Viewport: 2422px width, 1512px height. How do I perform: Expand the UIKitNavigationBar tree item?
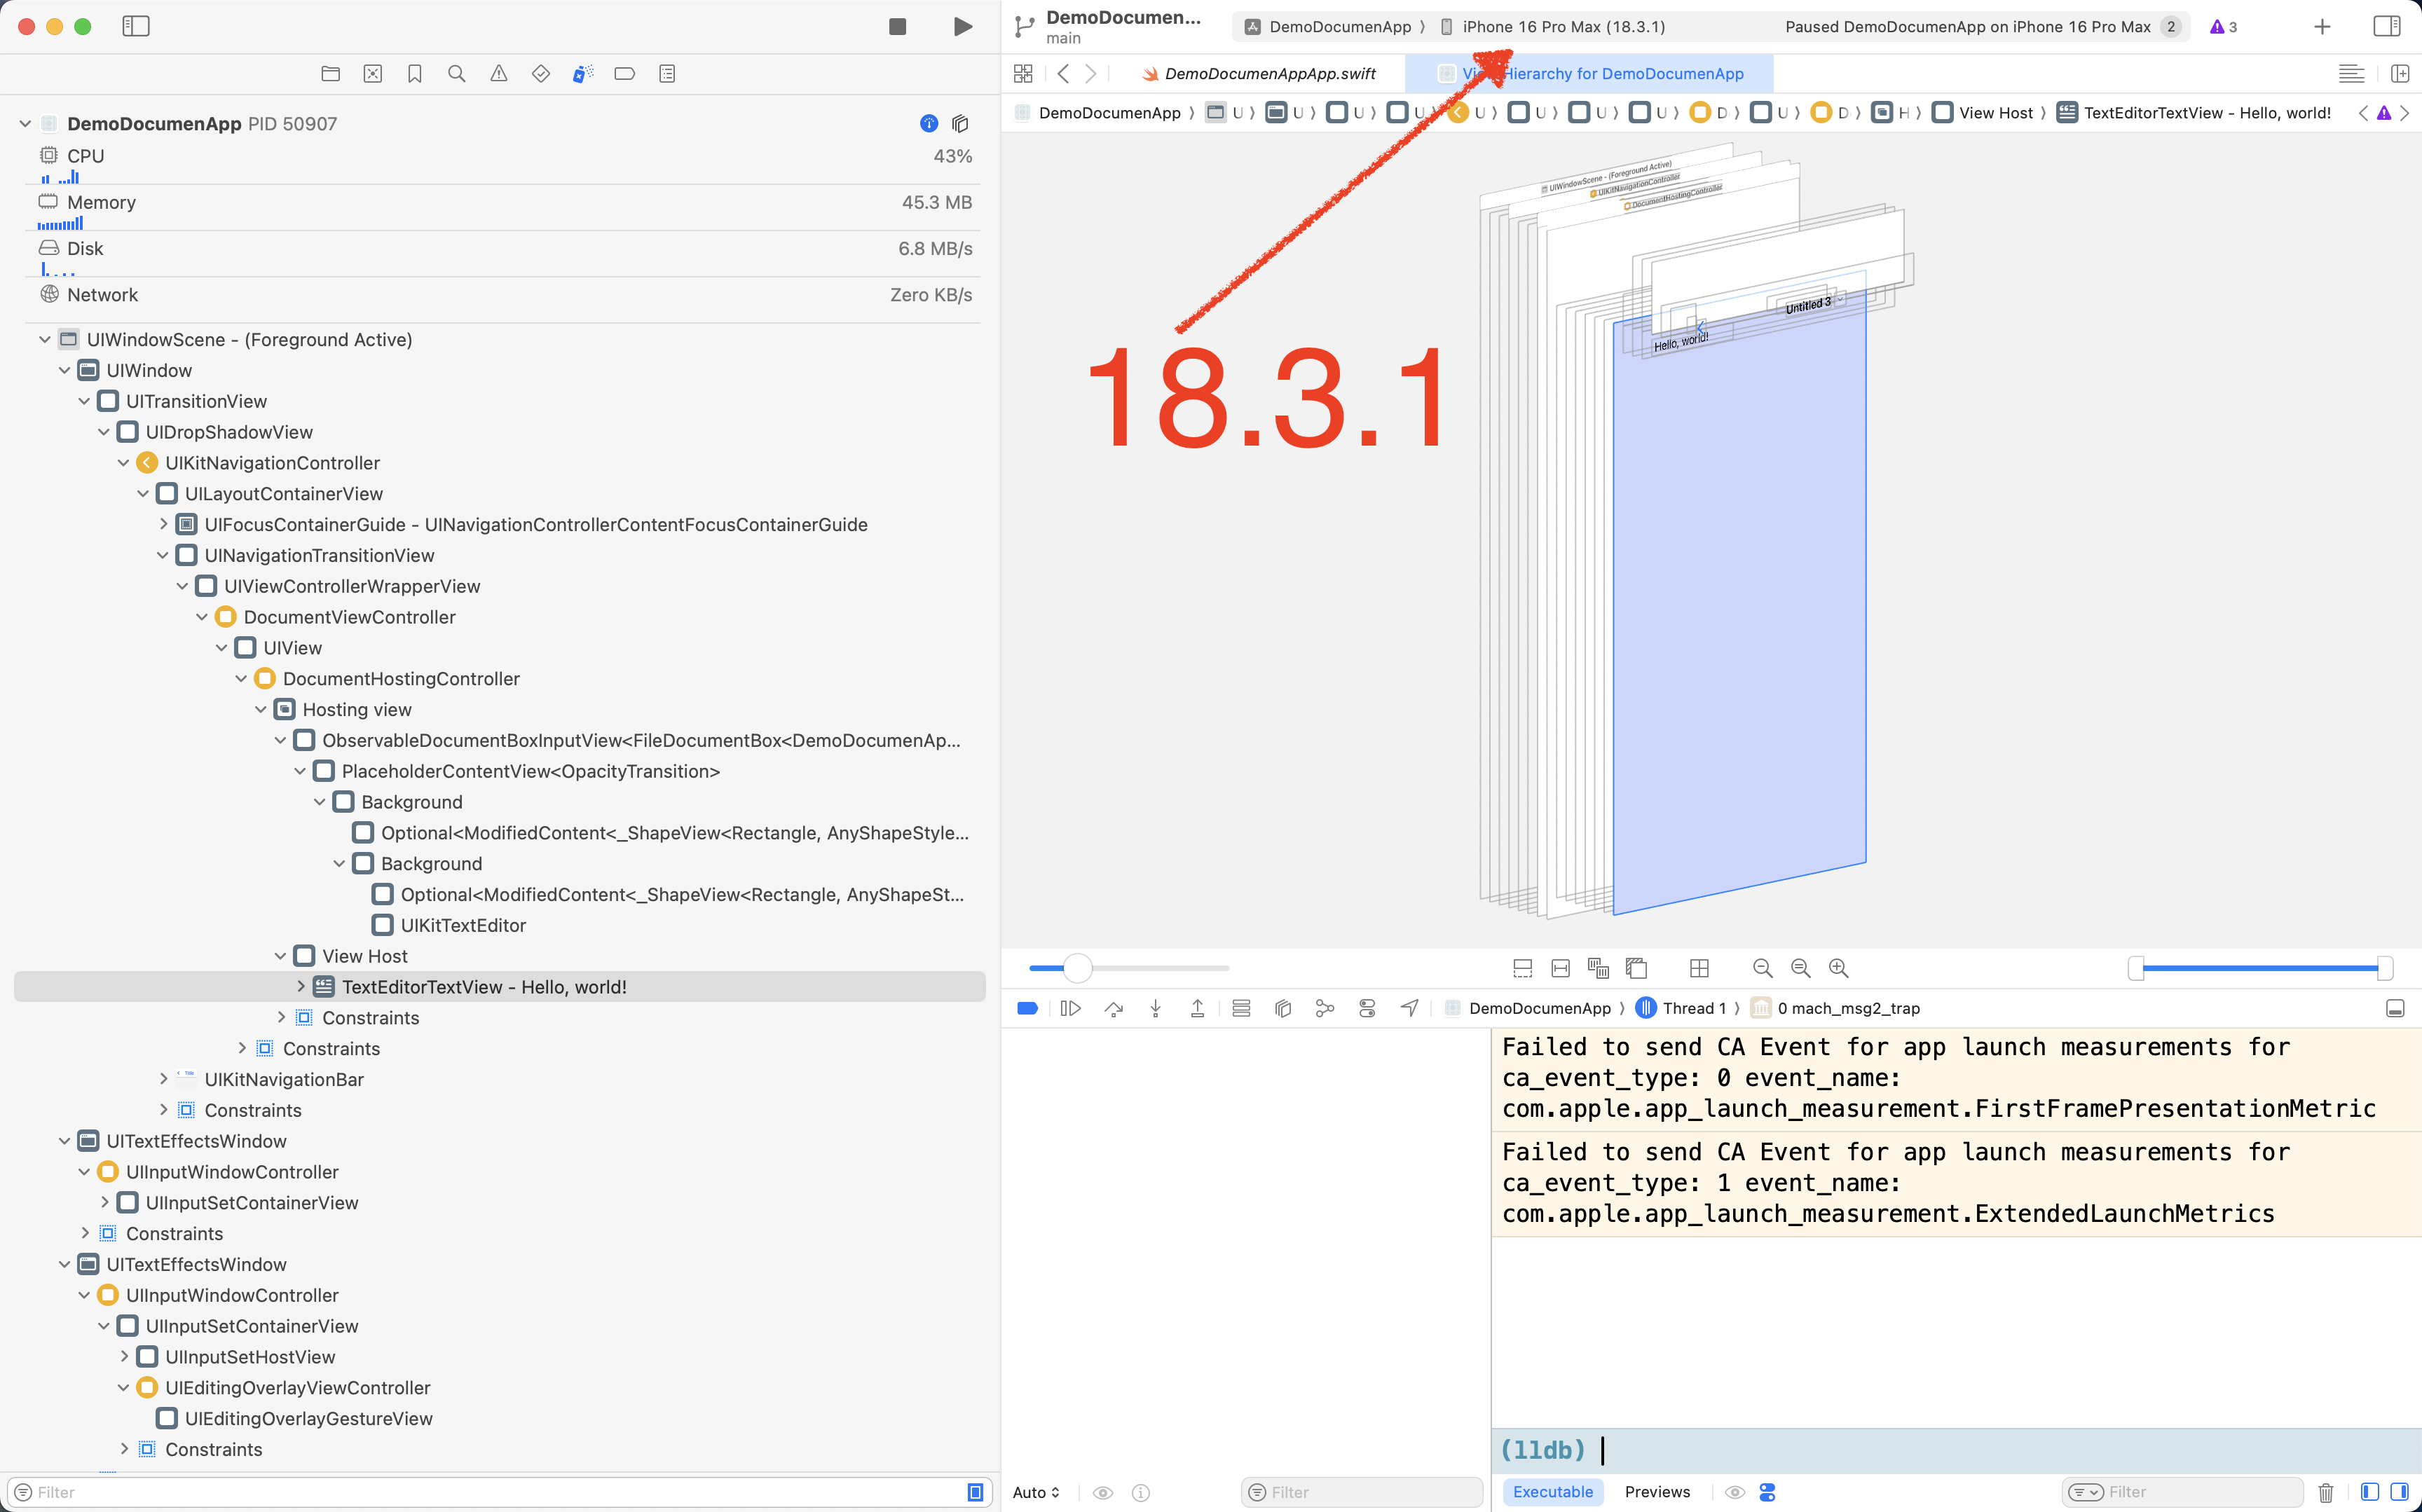(164, 1079)
